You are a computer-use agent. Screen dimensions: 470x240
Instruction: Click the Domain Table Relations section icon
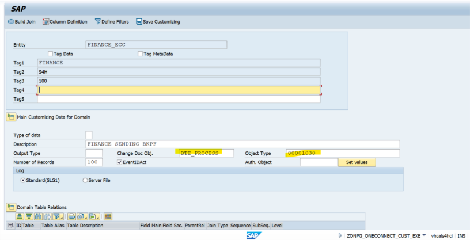click(x=10, y=207)
